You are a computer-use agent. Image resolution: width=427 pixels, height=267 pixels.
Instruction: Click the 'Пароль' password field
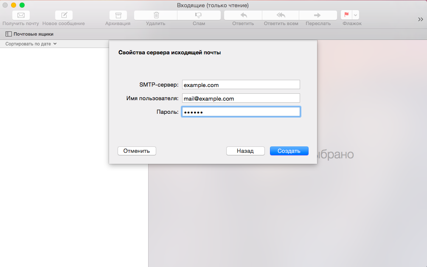pos(241,112)
